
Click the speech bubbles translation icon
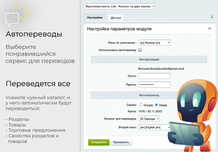(16, 16)
